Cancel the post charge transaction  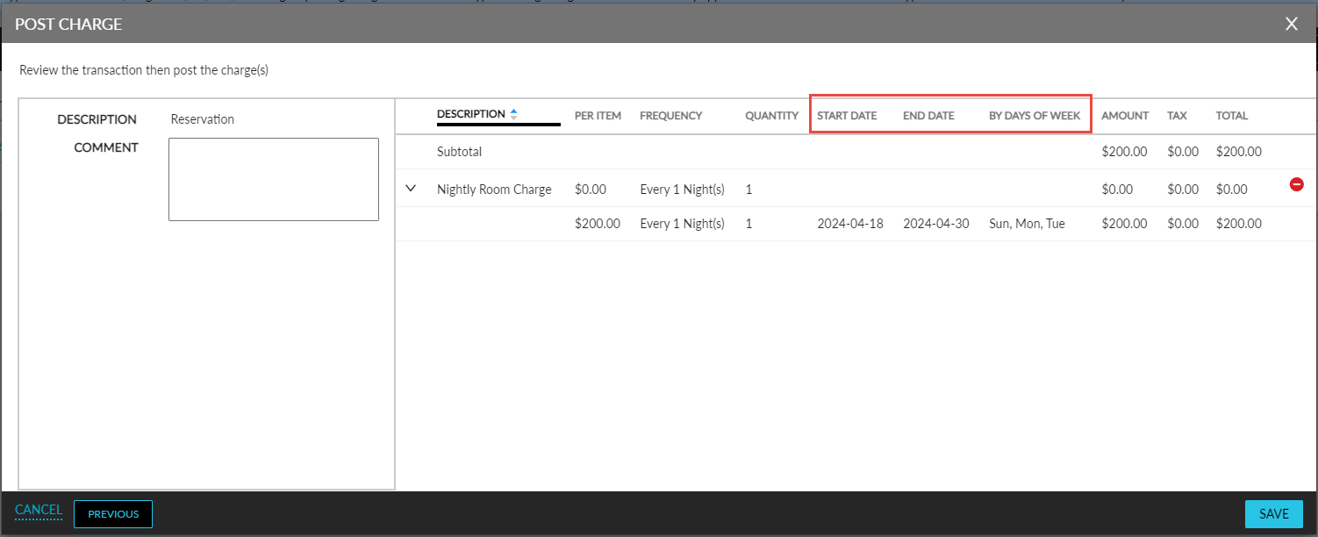[x=39, y=510]
